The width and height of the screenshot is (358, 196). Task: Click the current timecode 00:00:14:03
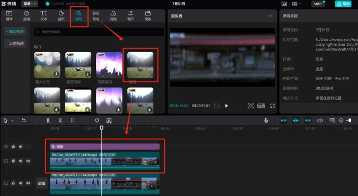[x=179, y=106]
